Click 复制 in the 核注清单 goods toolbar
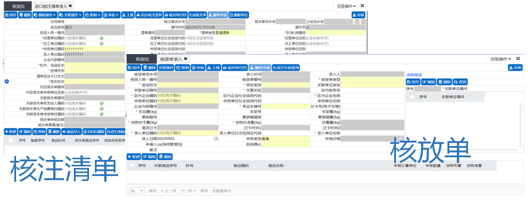The height and width of the screenshot is (201, 528). pyautogui.click(x=39, y=131)
